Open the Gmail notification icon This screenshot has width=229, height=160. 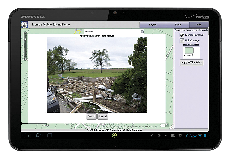[173, 136]
